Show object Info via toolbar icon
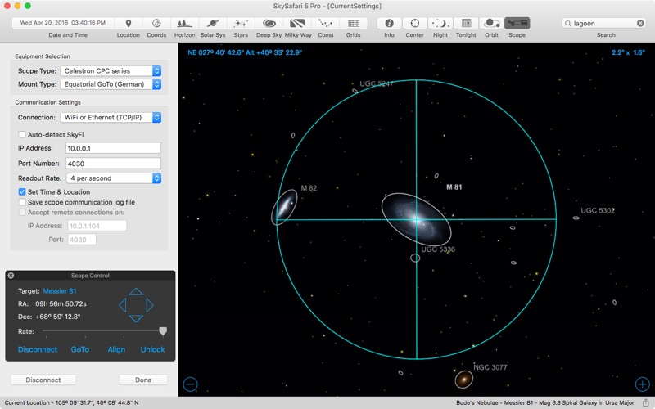The image size is (655, 409). (x=390, y=24)
